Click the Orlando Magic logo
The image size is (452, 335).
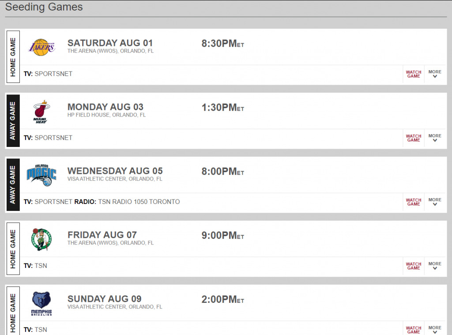tap(41, 175)
